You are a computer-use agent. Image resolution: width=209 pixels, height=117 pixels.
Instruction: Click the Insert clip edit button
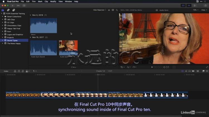(x=19, y=71)
